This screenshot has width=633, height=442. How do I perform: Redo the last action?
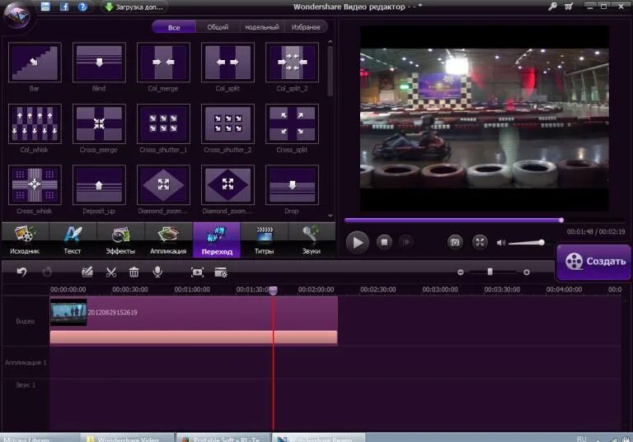pyautogui.click(x=47, y=272)
